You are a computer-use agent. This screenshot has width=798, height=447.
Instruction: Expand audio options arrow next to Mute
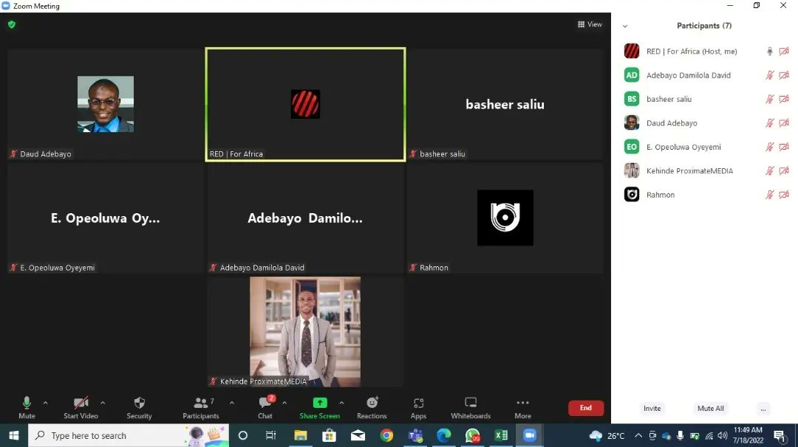pos(46,403)
